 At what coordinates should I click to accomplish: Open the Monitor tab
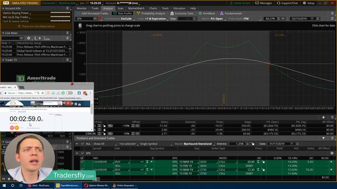click(82, 8)
